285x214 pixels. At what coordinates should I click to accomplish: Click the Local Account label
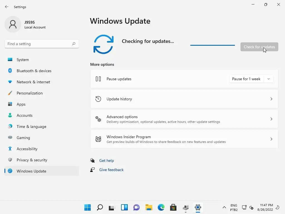35,27
